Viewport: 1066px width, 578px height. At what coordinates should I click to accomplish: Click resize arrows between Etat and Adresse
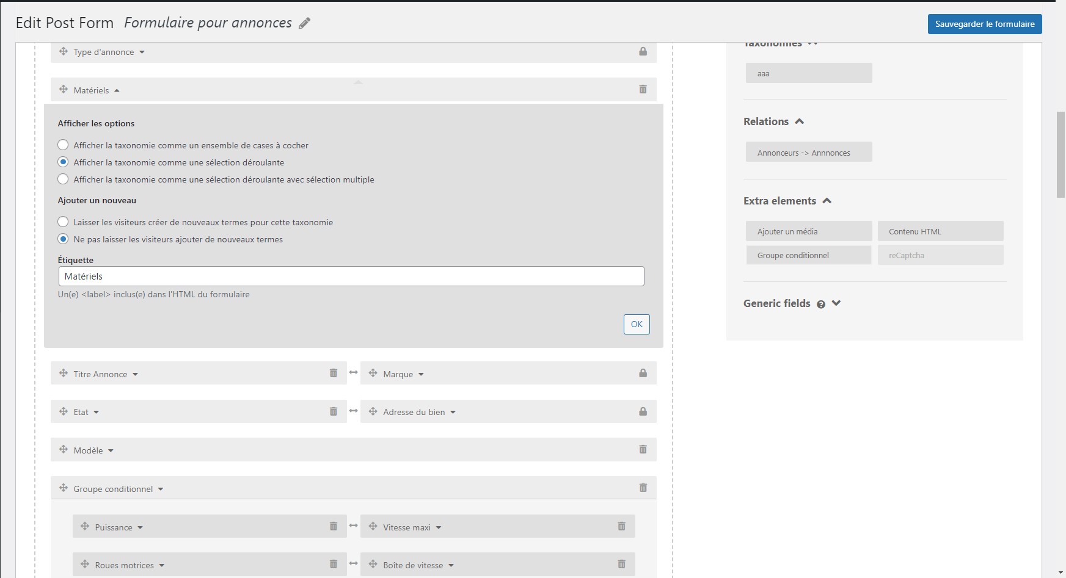[353, 411]
